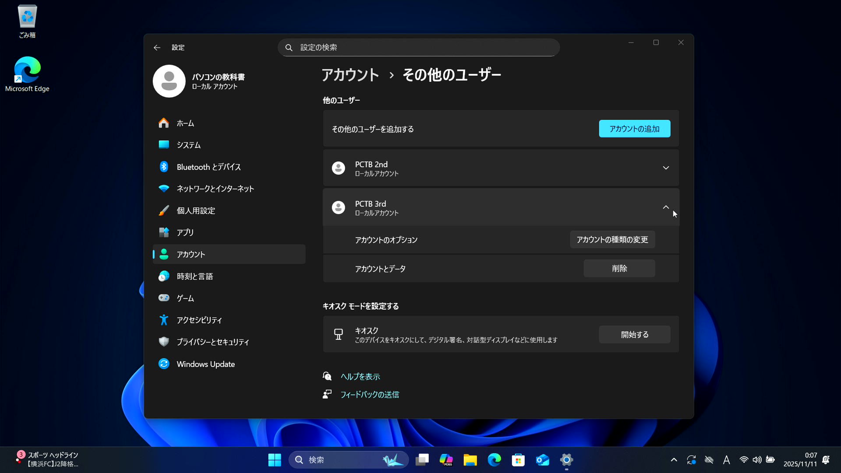Select ホーム in the settings sidebar
This screenshot has height=473, width=841.
(x=185, y=123)
